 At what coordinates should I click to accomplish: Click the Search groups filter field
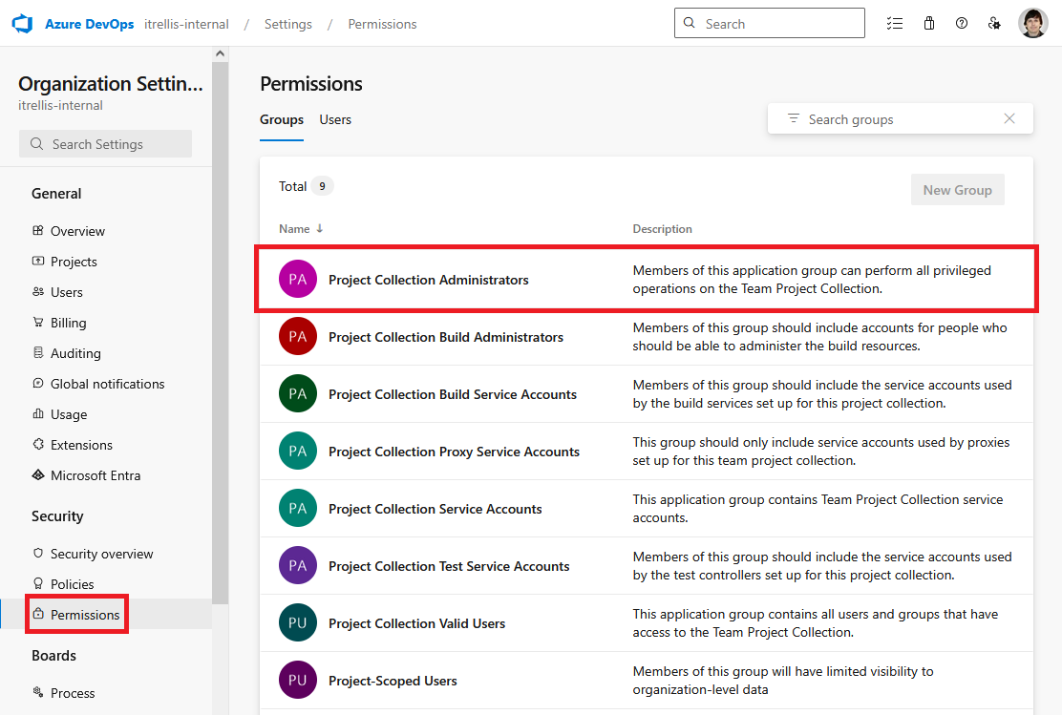coord(901,119)
